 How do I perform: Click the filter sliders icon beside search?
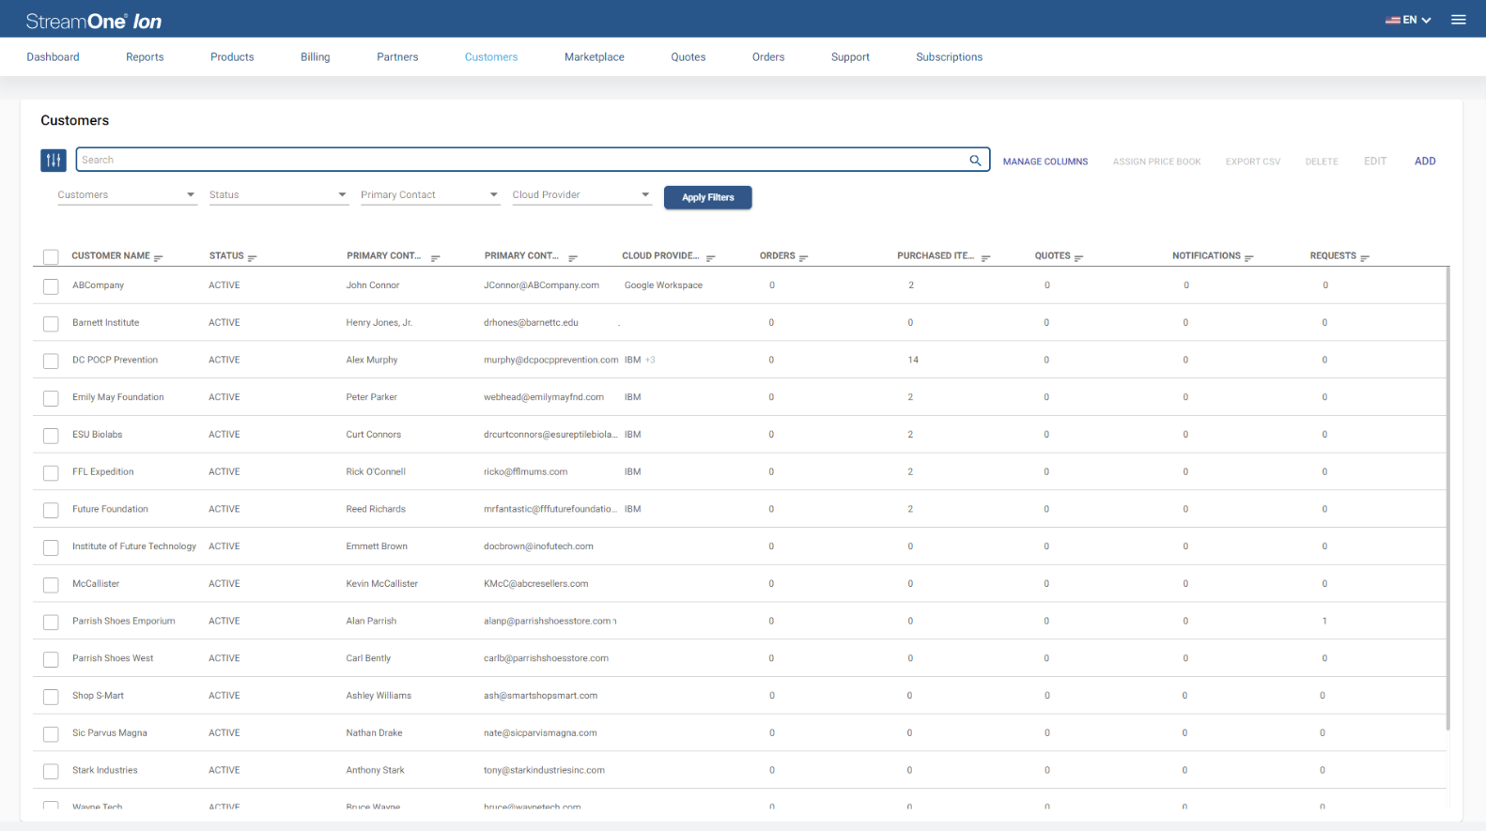tap(54, 161)
